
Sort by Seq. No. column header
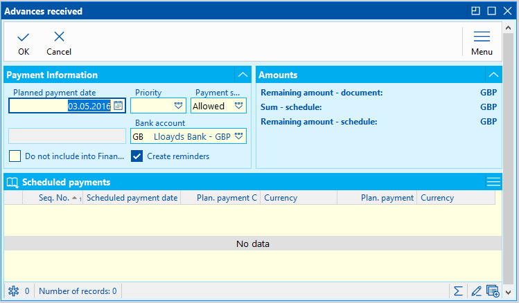(x=53, y=198)
